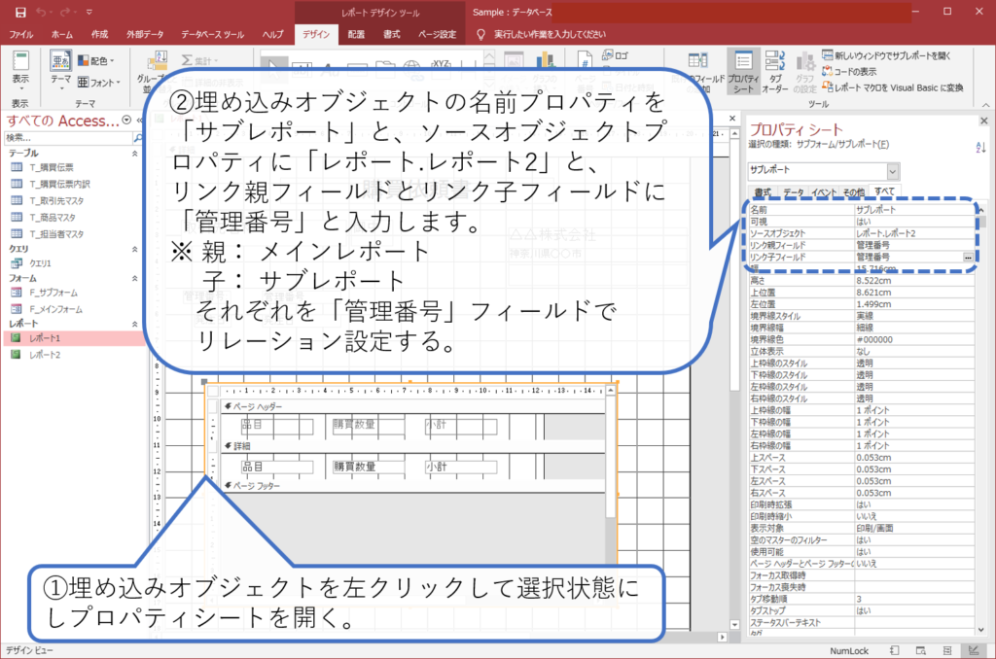Select report レポート1 in navigation pane

point(45,338)
